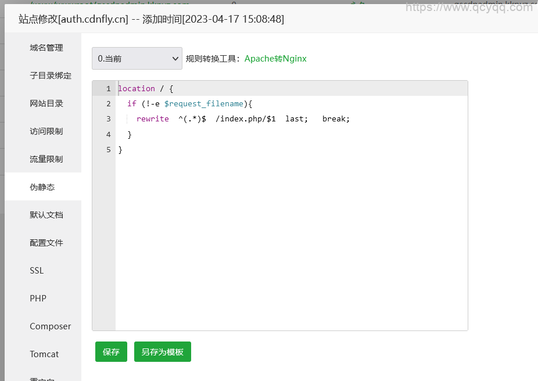Open the Tomcat tab
Screen dimensions: 538x381
44,354
